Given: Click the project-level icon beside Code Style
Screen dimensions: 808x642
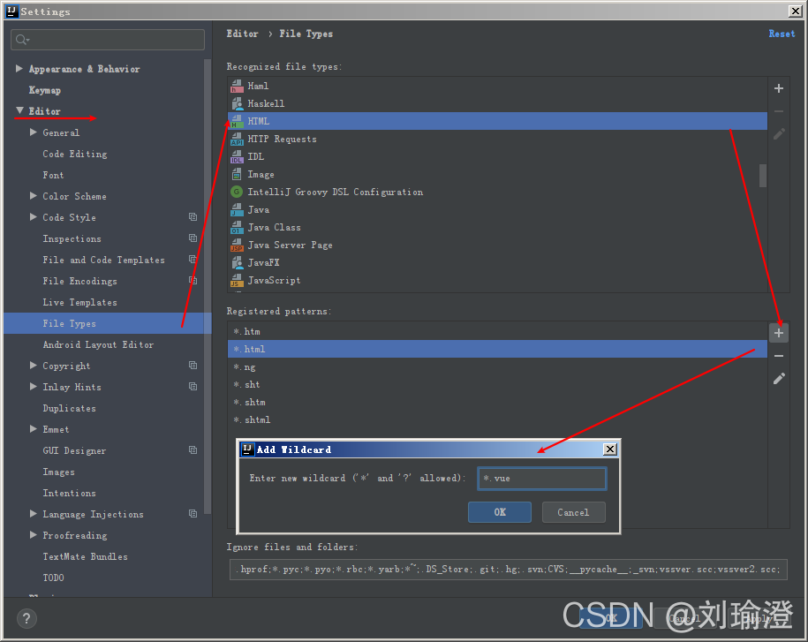Looking at the screenshot, I should pyautogui.click(x=193, y=217).
